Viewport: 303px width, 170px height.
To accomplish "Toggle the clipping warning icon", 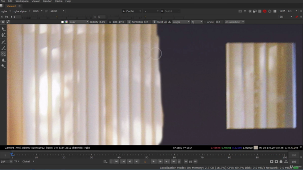I will [240, 11].
